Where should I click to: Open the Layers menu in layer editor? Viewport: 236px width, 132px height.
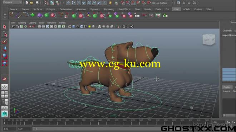point(226,91)
